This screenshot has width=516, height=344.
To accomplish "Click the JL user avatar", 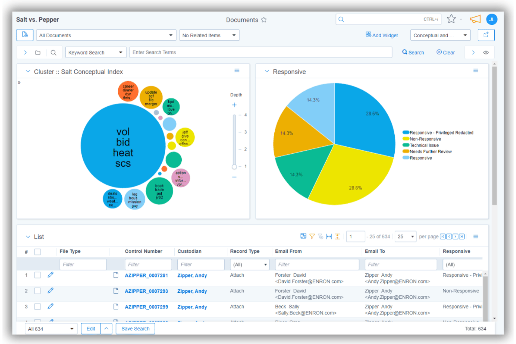I will pos(492,20).
